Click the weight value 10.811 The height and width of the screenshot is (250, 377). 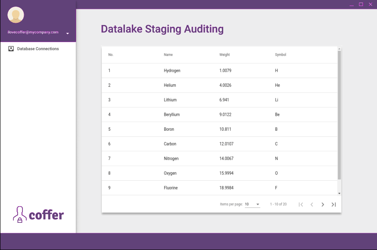pos(225,129)
